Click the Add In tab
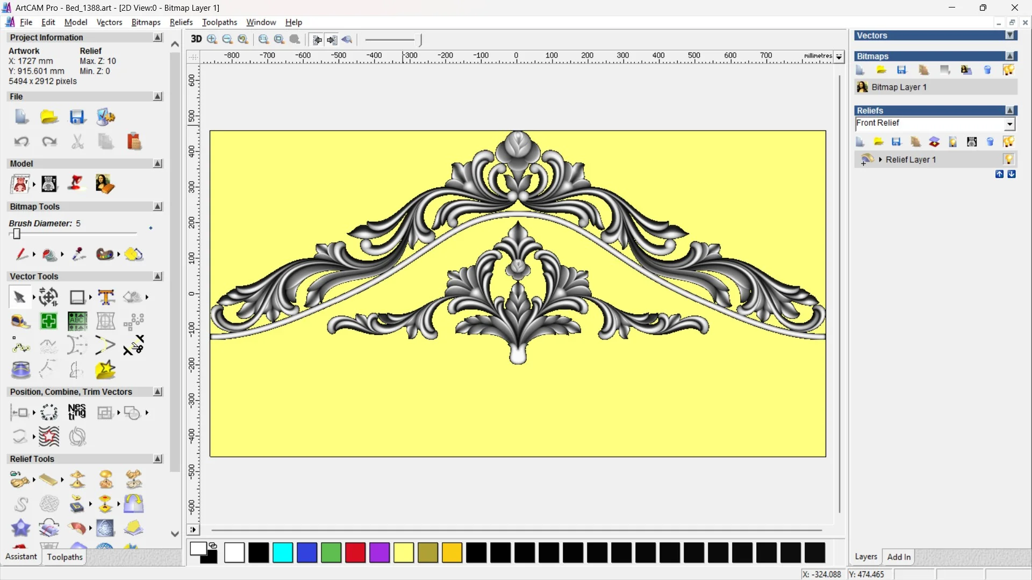Image resolution: width=1032 pixels, height=580 pixels. (899, 557)
